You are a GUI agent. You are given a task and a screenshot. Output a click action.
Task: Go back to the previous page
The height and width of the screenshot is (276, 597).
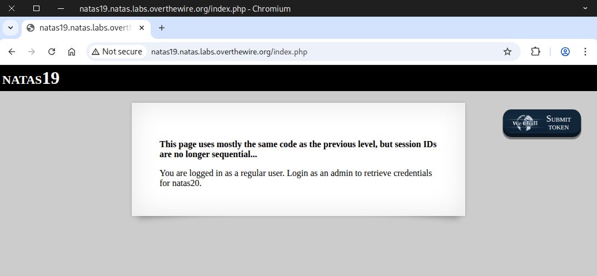(12, 52)
